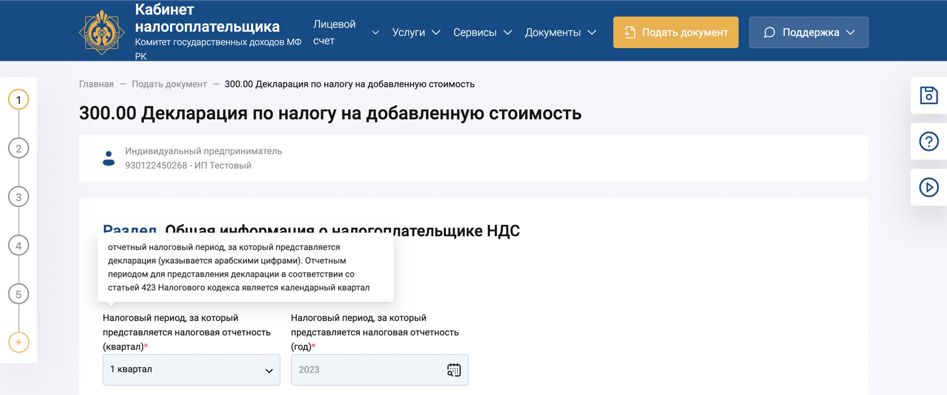Click the Комитет государственных доходов emblem logo
The image size is (947, 395).
click(101, 30)
